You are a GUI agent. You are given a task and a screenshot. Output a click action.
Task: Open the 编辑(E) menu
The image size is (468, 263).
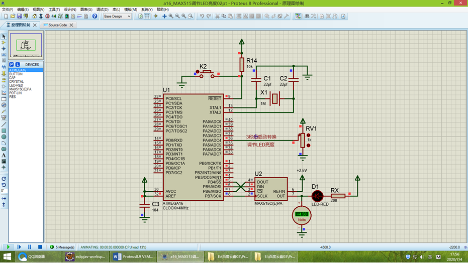coord(23,10)
